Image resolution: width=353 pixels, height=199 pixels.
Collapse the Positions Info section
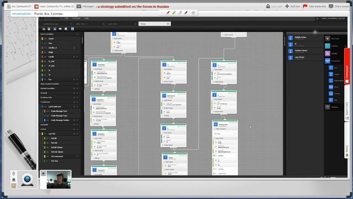tap(77, 97)
